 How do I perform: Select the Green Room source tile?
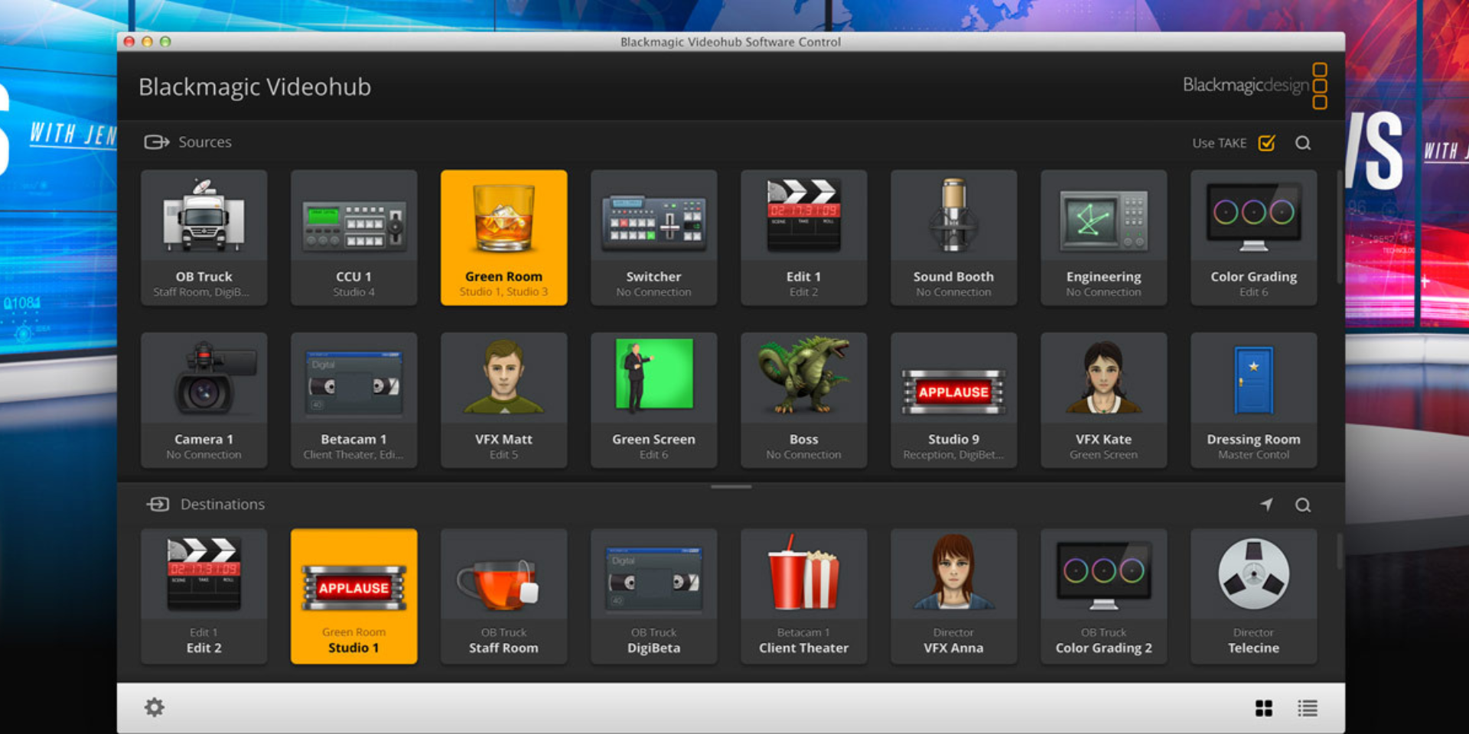pos(503,238)
